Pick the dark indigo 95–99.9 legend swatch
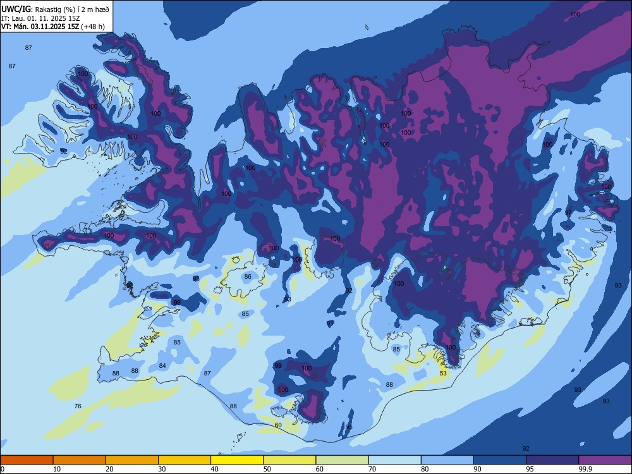This screenshot has width=632, height=474. pos(552,460)
